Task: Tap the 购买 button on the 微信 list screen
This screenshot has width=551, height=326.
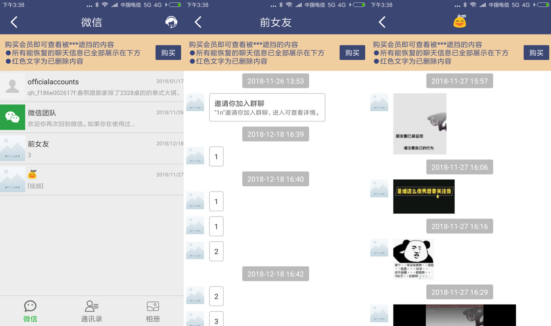Action: point(168,53)
